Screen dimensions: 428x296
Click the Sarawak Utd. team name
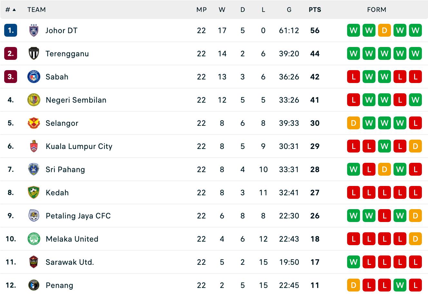coord(70,262)
